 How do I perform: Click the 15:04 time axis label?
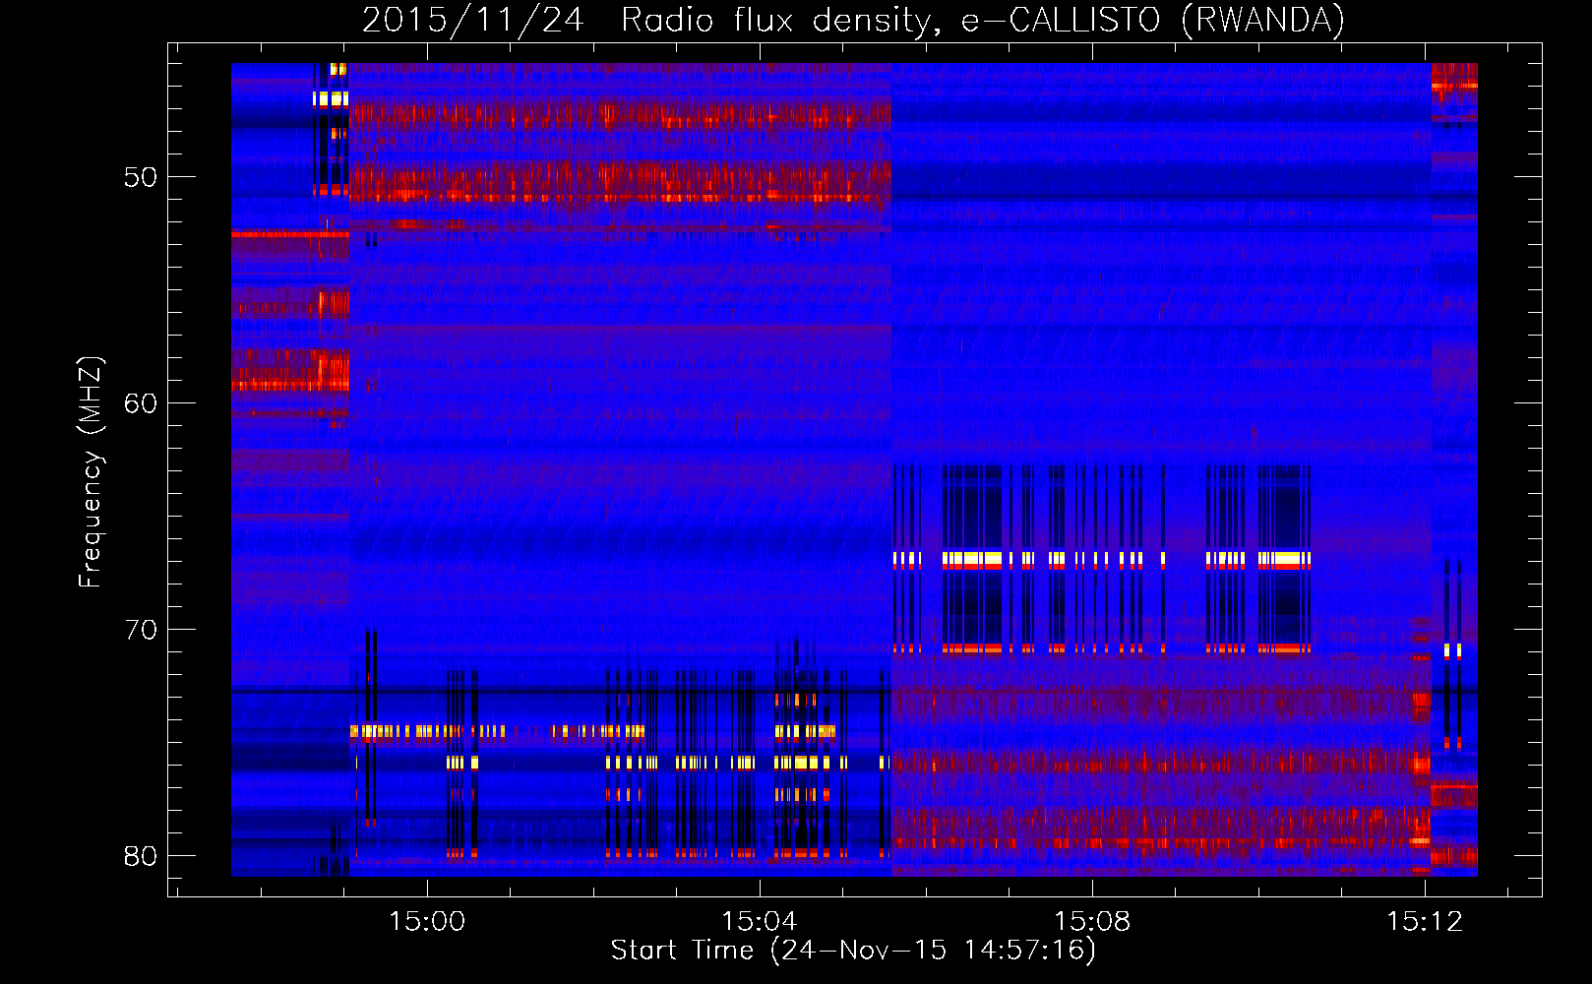point(759,922)
